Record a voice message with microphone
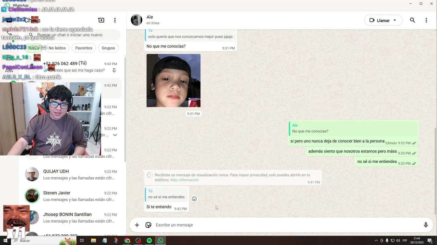 (426, 225)
